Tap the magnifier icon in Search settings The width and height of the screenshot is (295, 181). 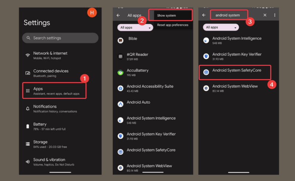click(28, 38)
